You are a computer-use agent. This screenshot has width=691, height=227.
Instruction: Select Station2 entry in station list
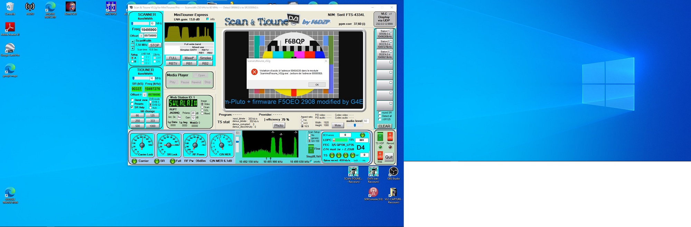385,44
